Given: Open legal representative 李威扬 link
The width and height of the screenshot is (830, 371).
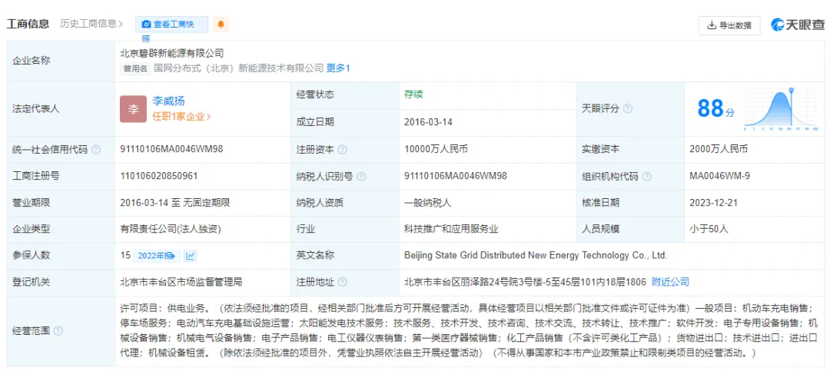Looking at the screenshot, I should click(168, 101).
